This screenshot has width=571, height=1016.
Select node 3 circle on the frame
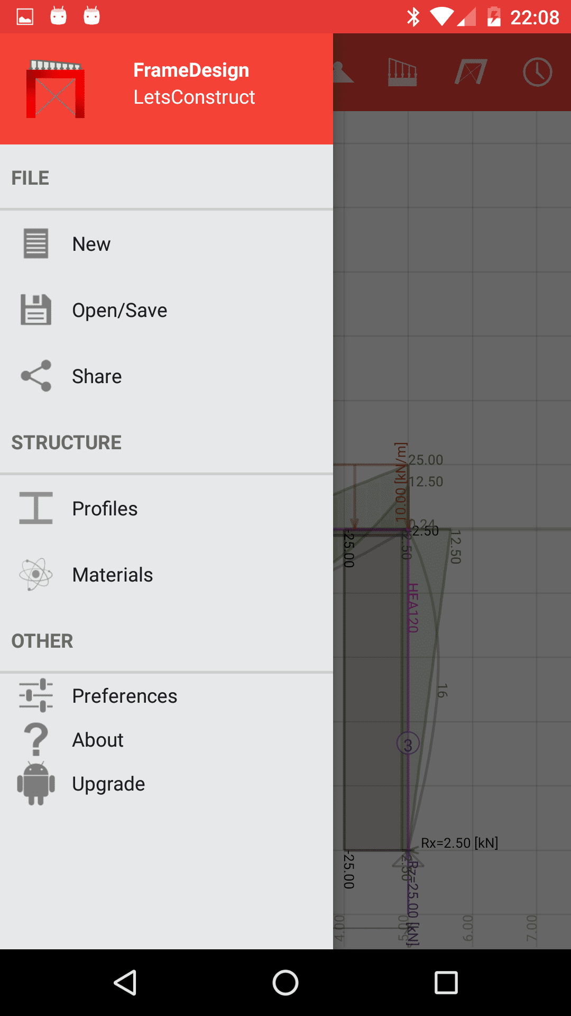pos(408,743)
